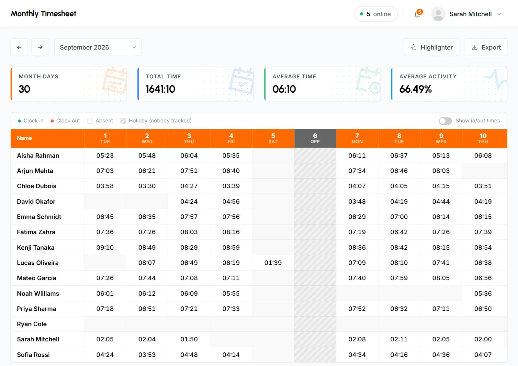Click the Sarah Mitchell avatar icon
Image resolution: width=518 pixels, height=366 pixels.
click(x=438, y=14)
